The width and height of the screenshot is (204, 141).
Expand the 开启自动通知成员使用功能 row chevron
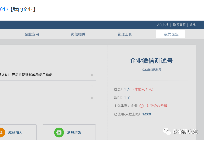click(92, 75)
